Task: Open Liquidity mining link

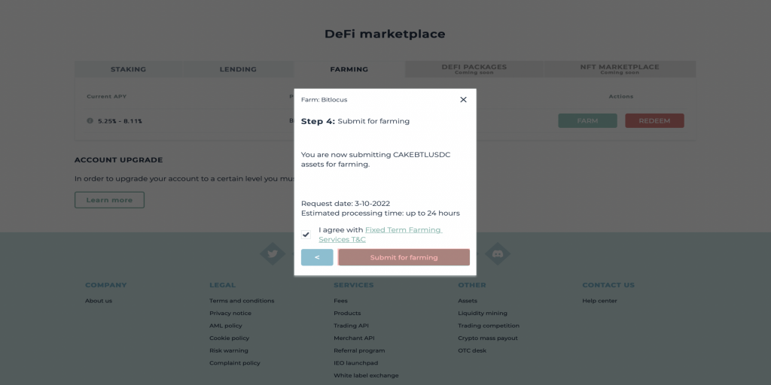Action: pyautogui.click(x=483, y=314)
